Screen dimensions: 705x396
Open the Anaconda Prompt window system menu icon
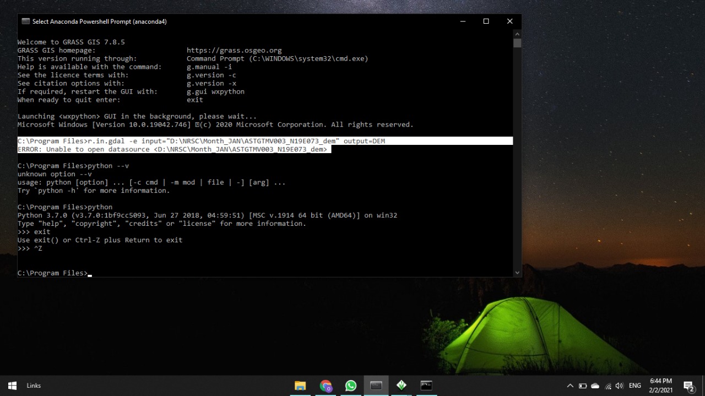click(x=25, y=21)
